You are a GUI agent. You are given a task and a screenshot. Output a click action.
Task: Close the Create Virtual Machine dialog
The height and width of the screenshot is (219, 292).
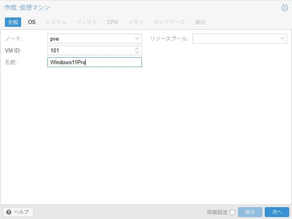[x=284, y=8]
